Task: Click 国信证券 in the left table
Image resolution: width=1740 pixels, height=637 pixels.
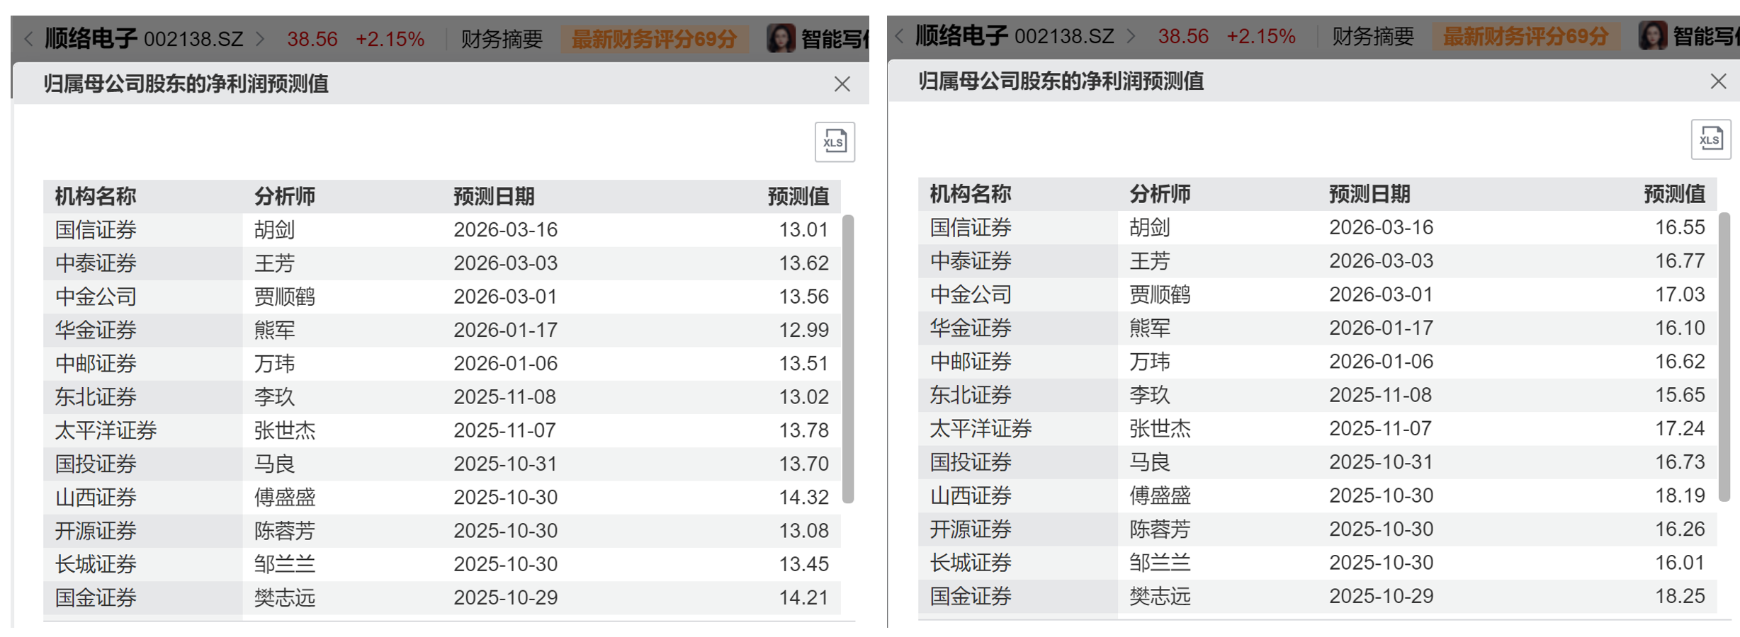Action: point(96,230)
